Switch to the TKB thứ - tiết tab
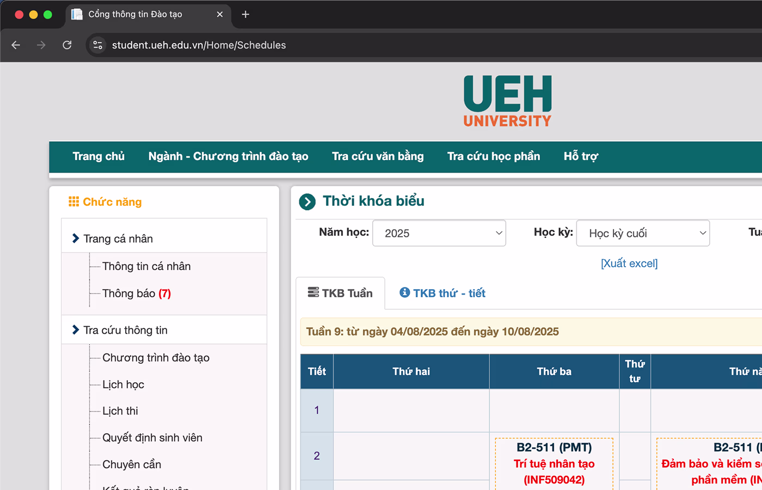This screenshot has height=490, width=762. (443, 293)
